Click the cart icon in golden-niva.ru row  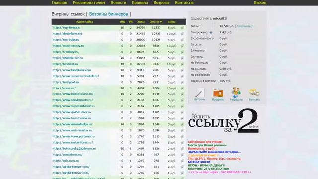pos(182,112)
